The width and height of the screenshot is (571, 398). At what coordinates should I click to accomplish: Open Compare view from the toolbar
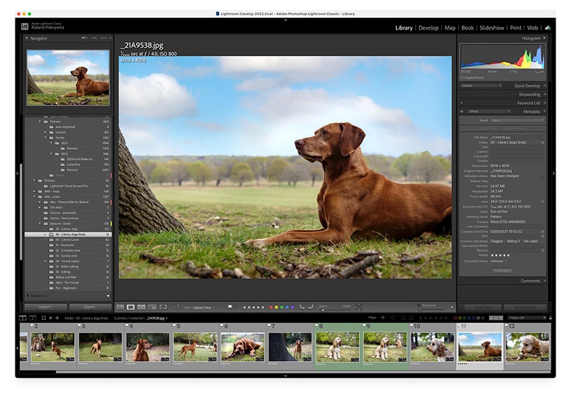click(140, 306)
